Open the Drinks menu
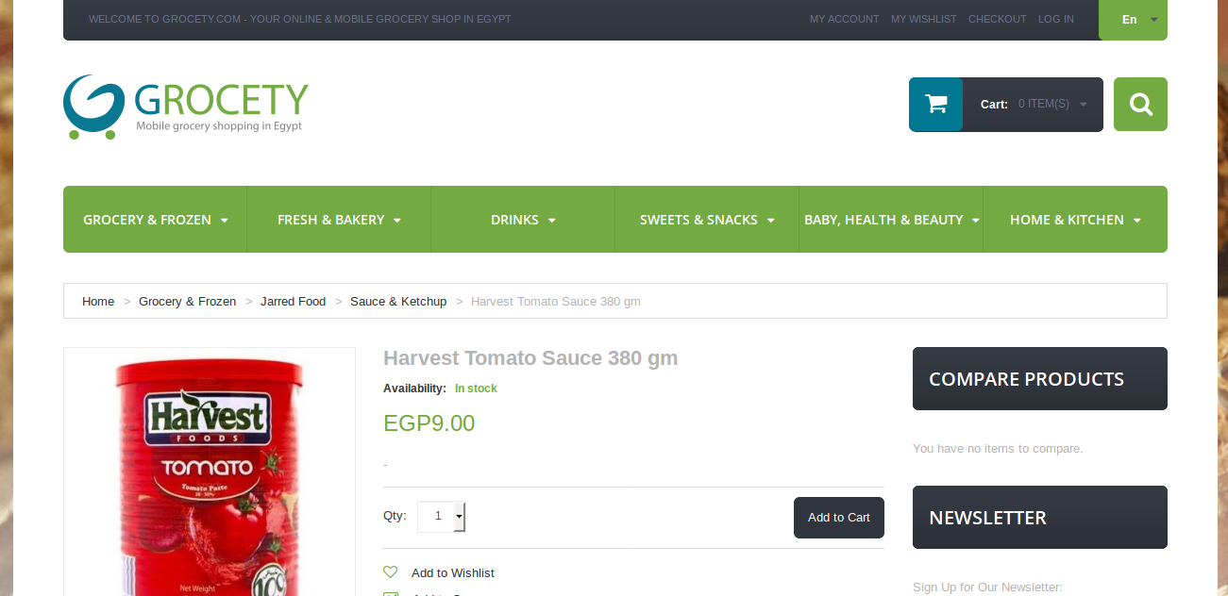 523,220
